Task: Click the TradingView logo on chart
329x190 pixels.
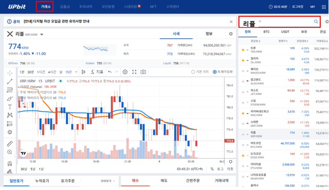Action: coord(23,153)
